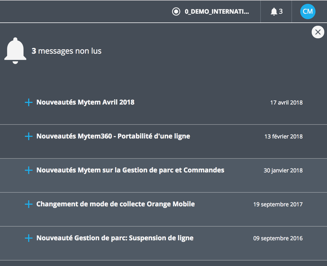Image resolution: width=327 pixels, height=266 pixels.
Task: Open Changement de mode de collecte Orange Mobile
Action: coord(116,204)
